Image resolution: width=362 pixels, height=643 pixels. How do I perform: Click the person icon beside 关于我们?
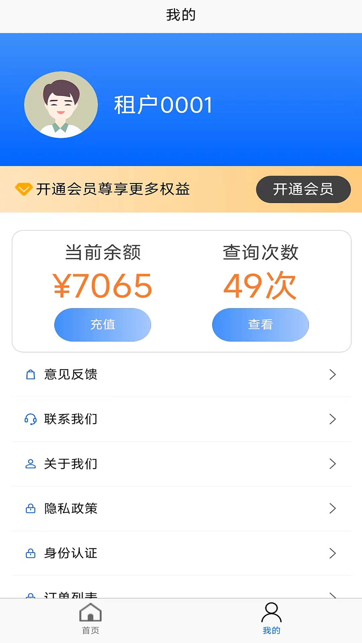31,464
